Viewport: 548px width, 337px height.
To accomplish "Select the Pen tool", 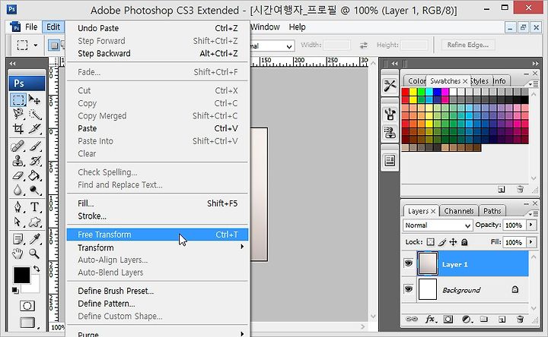I will point(18,206).
